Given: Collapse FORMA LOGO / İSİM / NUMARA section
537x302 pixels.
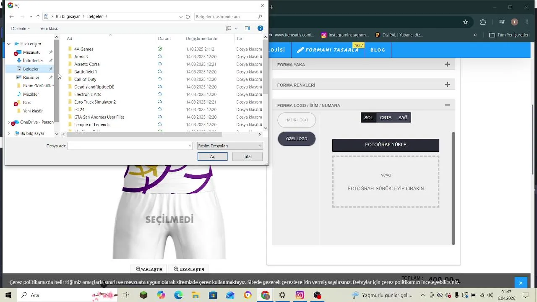Looking at the screenshot, I should click(447, 105).
